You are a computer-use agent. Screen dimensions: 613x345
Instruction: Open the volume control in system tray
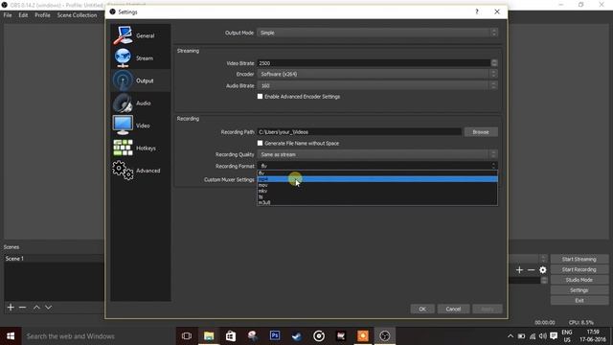tap(543, 336)
